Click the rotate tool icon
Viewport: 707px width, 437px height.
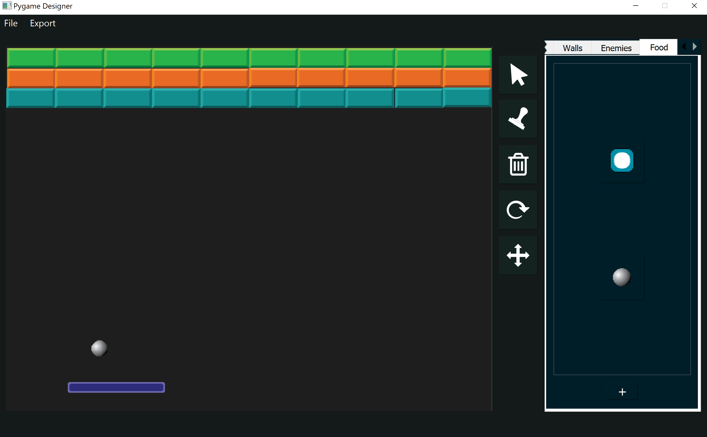[x=518, y=210]
